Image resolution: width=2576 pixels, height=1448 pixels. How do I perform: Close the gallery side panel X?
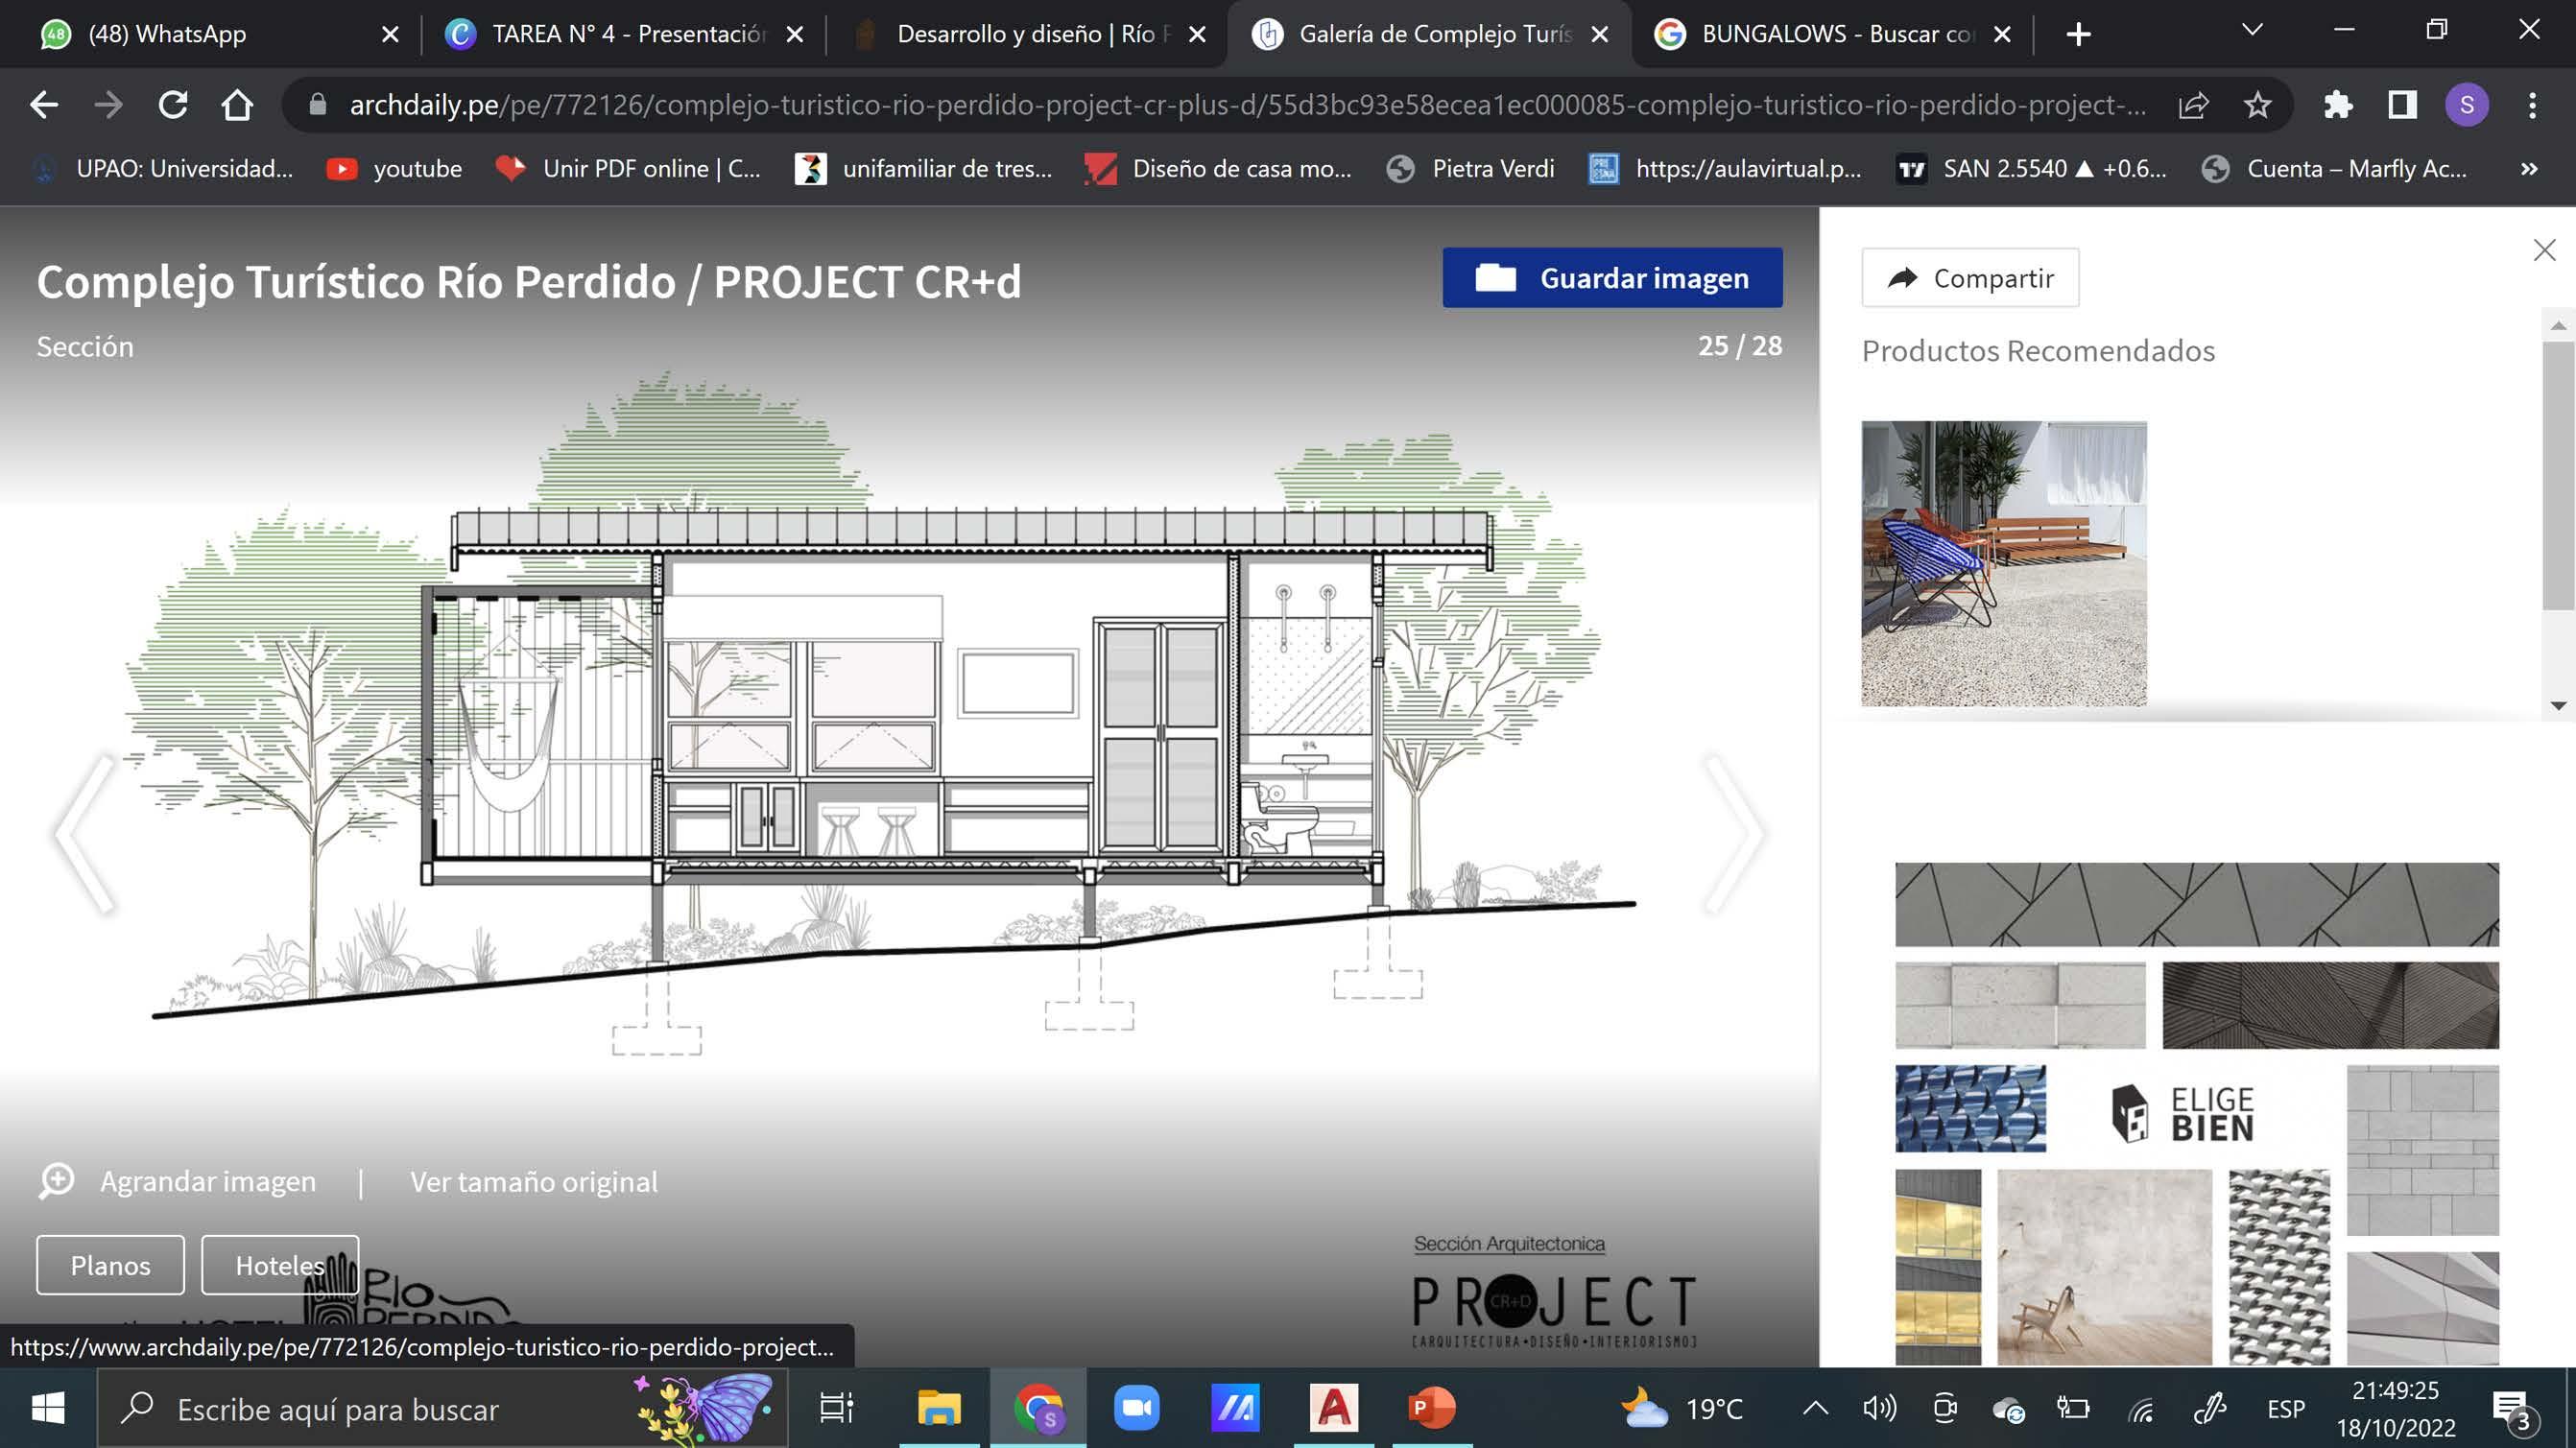coord(2544,250)
